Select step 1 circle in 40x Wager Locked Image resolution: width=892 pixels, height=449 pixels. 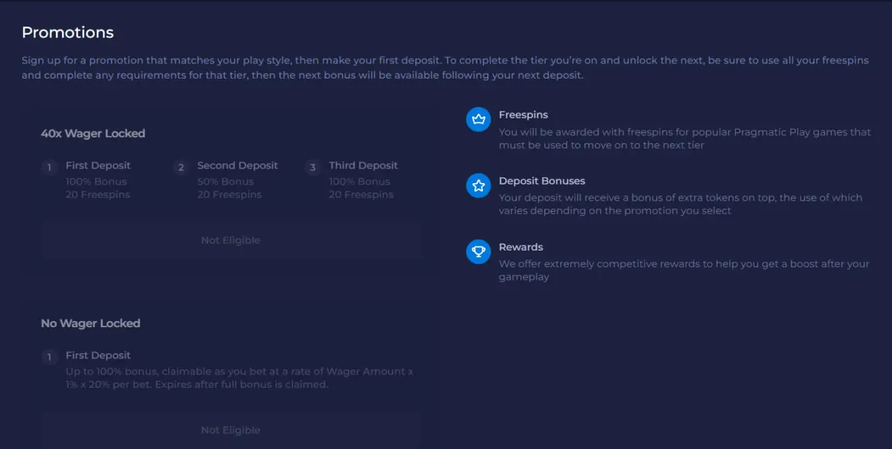tap(49, 167)
